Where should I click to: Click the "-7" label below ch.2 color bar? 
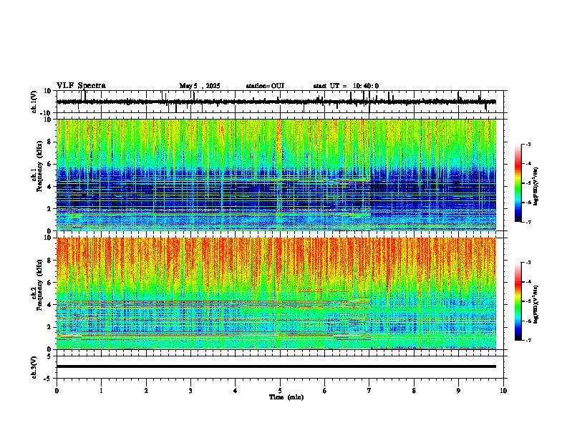(x=528, y=340)
